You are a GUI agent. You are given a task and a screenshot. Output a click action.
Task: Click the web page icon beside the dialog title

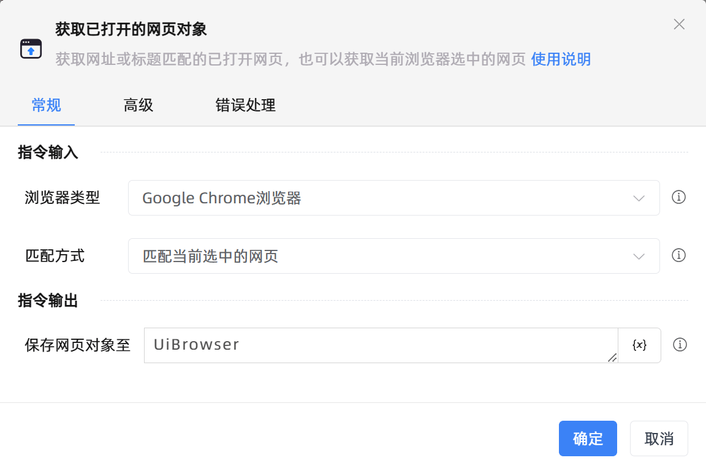click(31, 48)
